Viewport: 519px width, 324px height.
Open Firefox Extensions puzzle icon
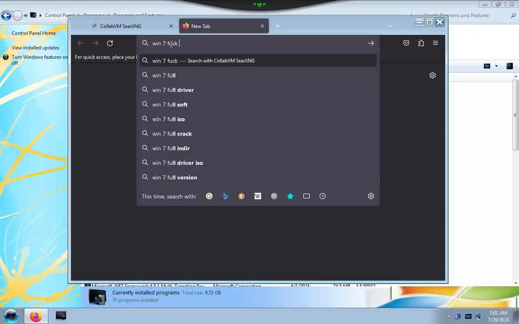(x=421, y=43)
